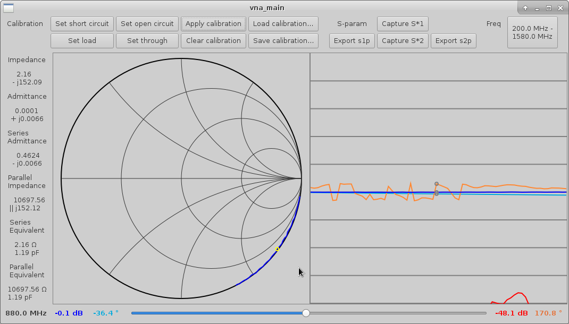
Task: Open the Save calibration dialog
Action: point(283,41)
